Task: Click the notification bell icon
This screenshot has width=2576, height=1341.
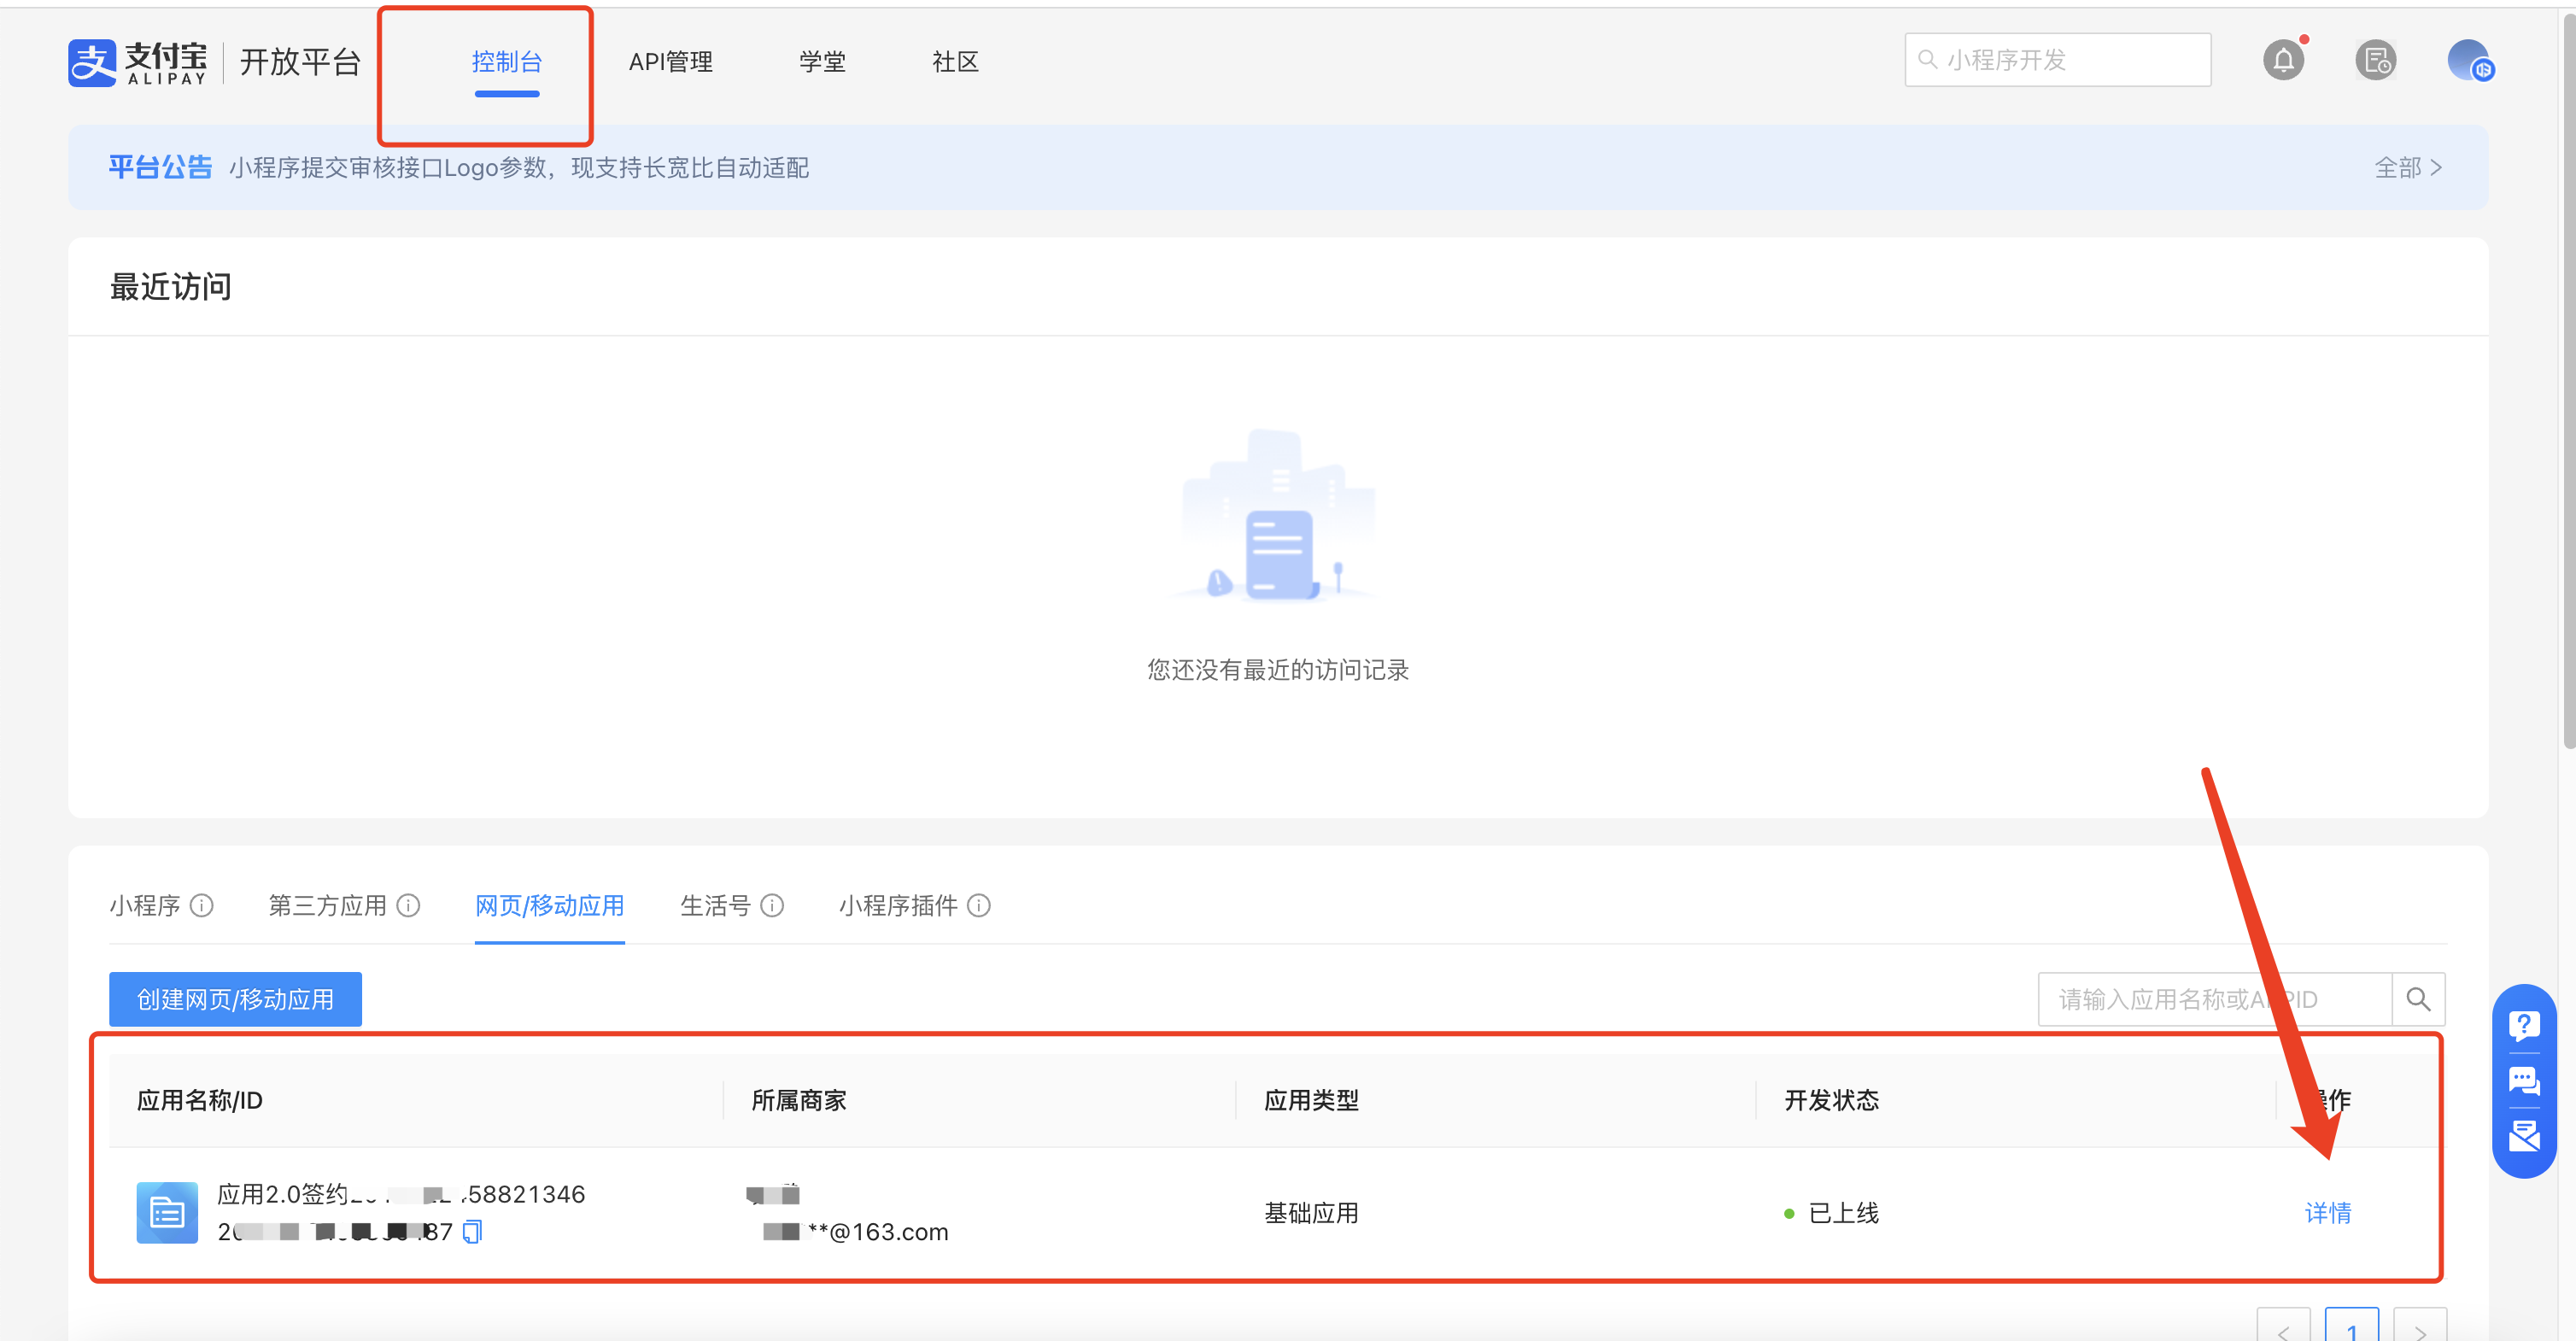Action: click(x=2283, y=60)
